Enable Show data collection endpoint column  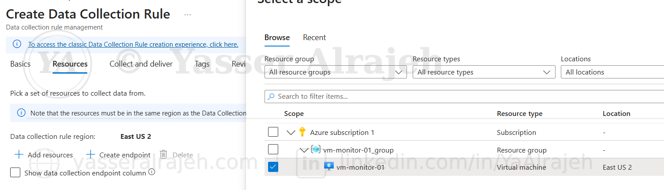[15, 172]
